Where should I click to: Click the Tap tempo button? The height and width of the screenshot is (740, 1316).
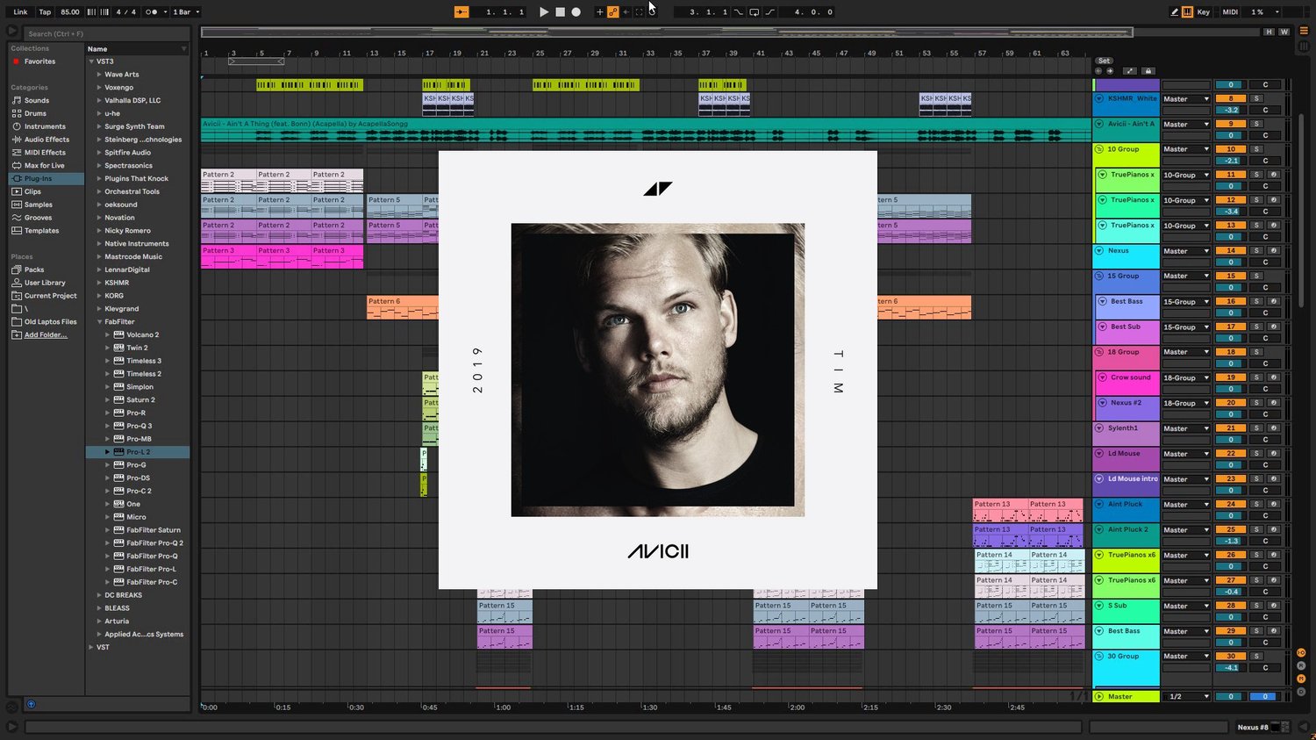(45, 12)
